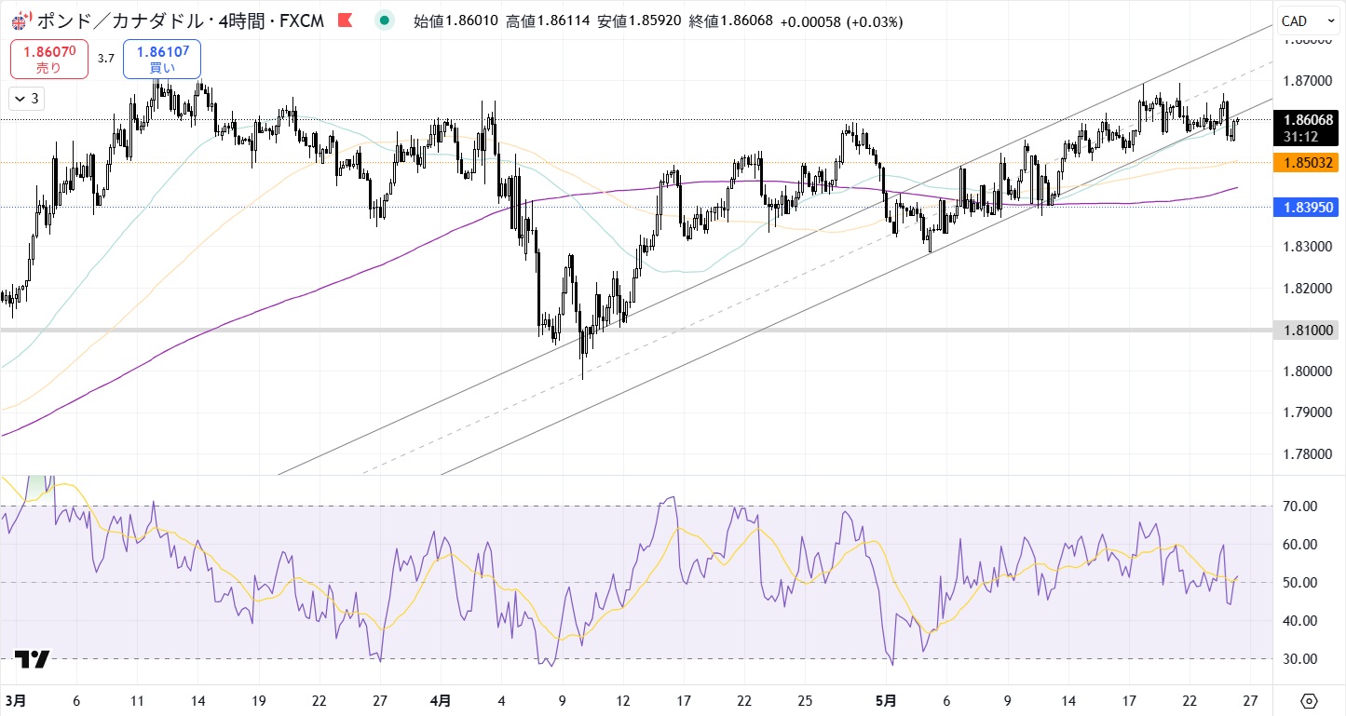Click the RSI 70.00 level on the scale
Image resolution: width=1346 pixels, height=716 pixels.
[x=1298, y=507]
